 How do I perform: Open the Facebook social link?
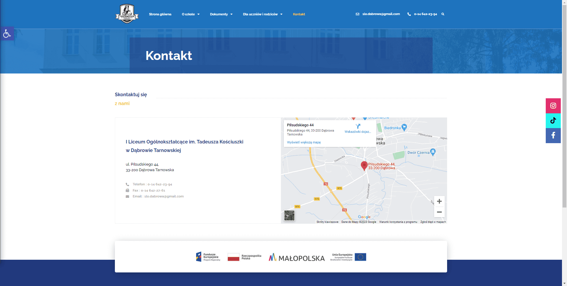(x=553, y=135)
